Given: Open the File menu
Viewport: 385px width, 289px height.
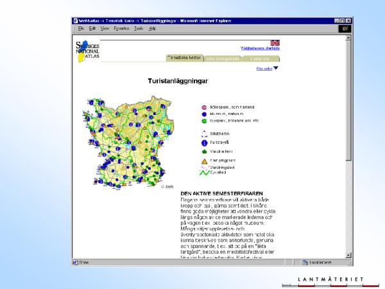Looking at the screenshot, I should click(x=81, y=29).
